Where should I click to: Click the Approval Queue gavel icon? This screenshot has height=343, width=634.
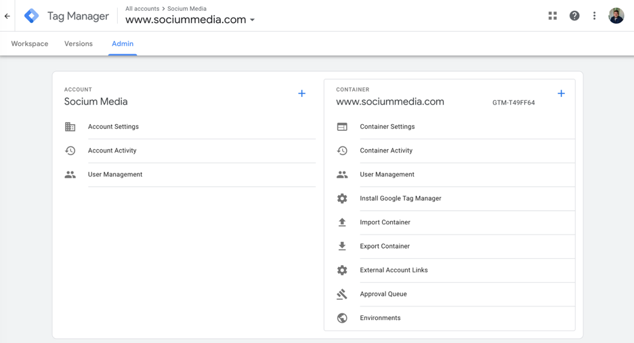click(342, 294)
